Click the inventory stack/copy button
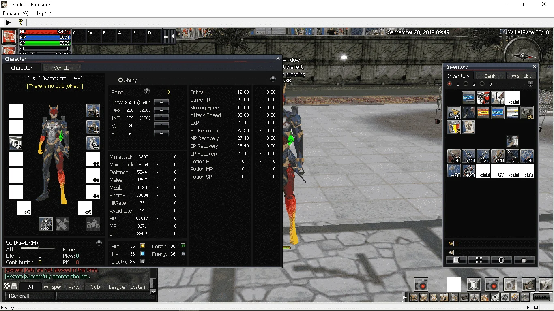The width and height of the screenshot is (554, 311). tap(524, 260)
